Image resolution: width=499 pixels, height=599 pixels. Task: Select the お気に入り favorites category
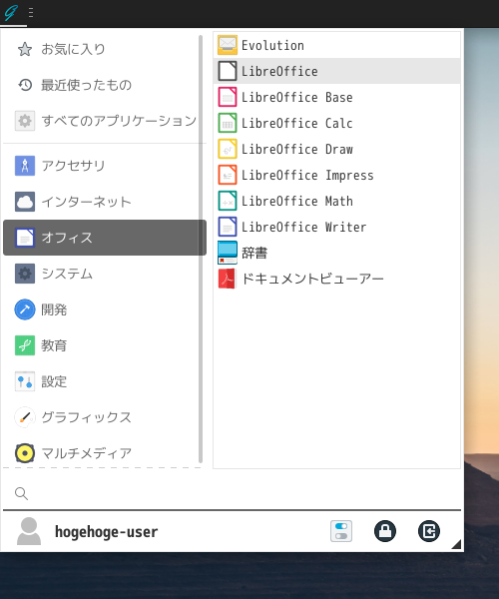pyautogui.click(x=101, y=49)
